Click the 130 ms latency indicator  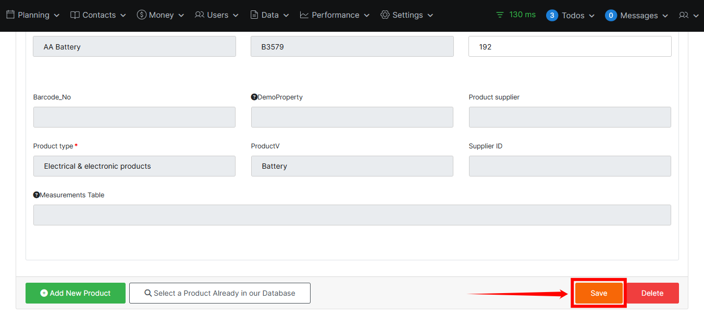(516, 15)
